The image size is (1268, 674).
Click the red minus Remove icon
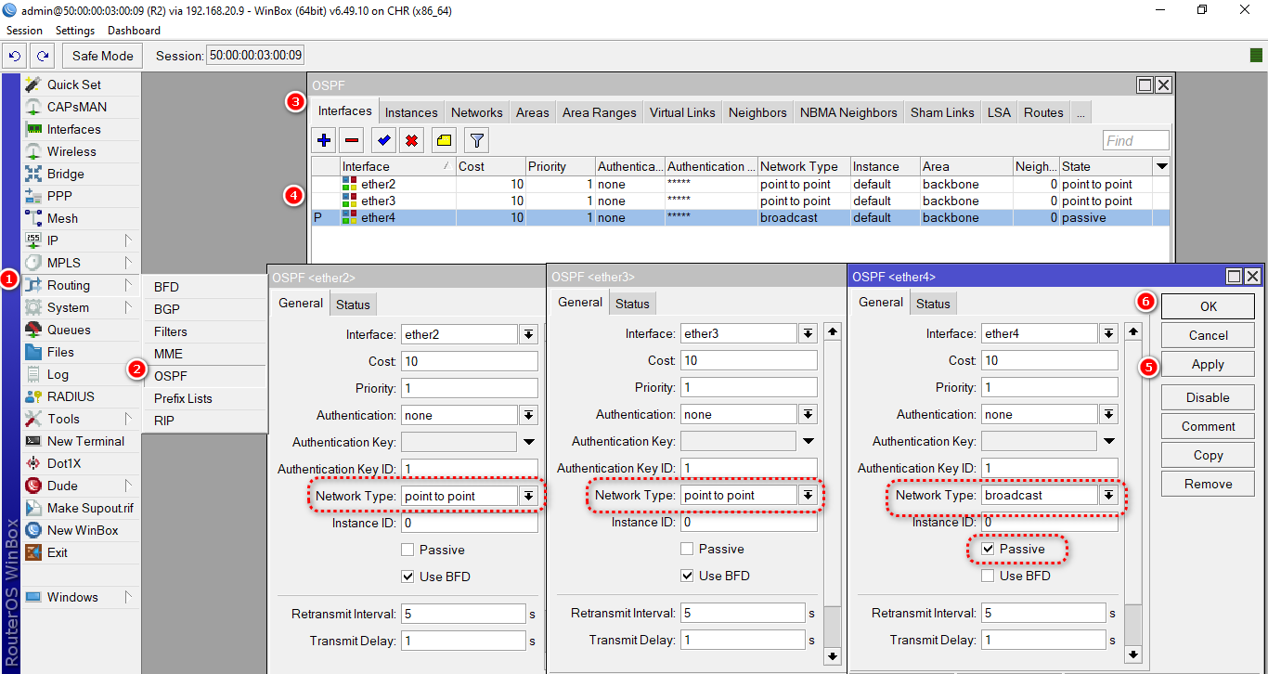pos(352,141)
